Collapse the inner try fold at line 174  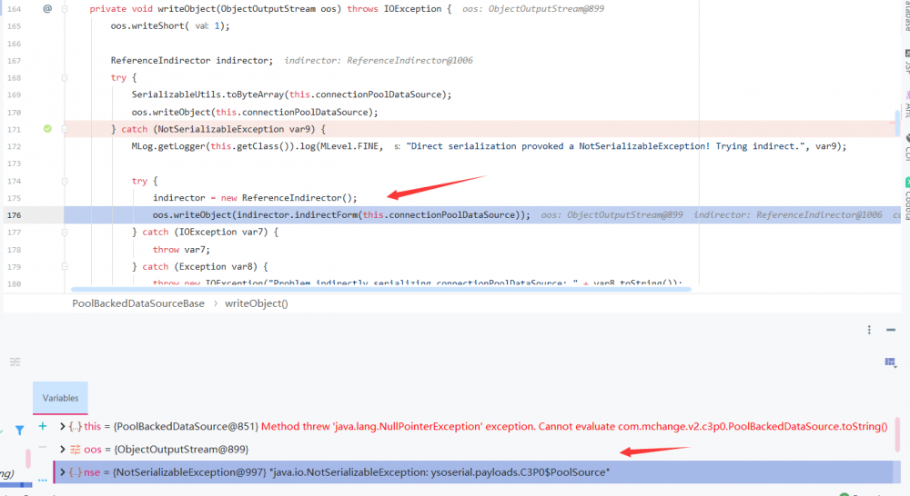tap(65, 181)
